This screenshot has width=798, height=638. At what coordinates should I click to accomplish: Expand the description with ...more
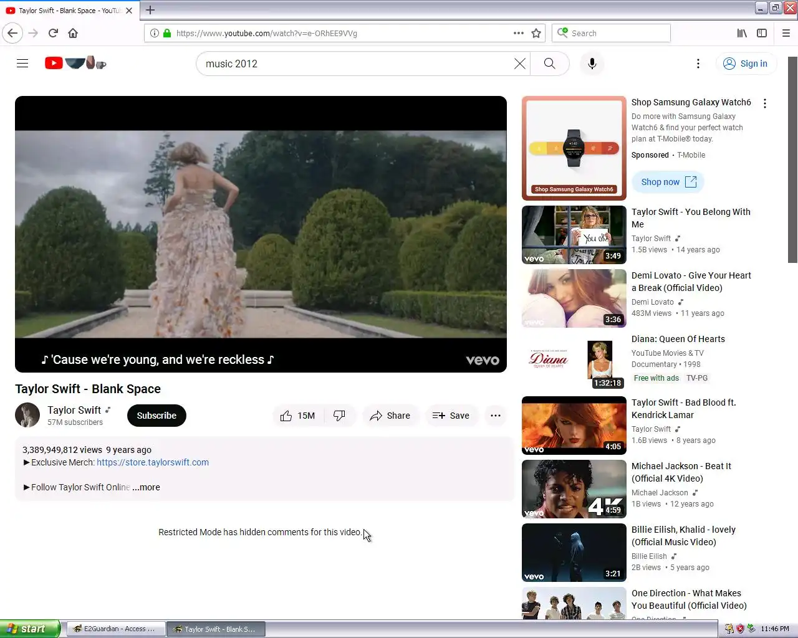pyautogui.click(x=147, y=487)
